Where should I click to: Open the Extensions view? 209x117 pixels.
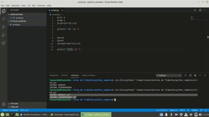click(4, 43)
